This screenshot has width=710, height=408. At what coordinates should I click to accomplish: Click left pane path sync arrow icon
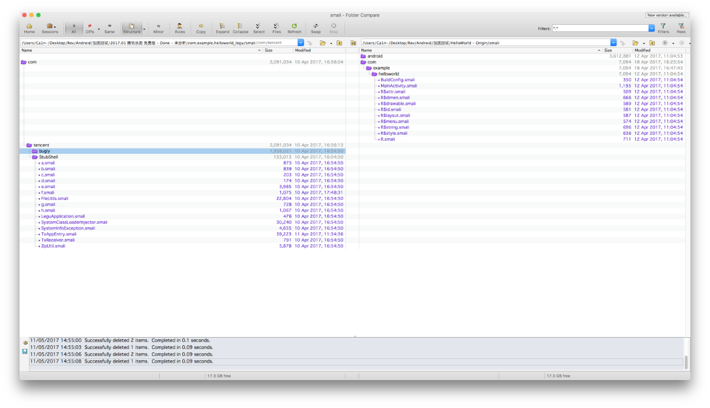point(309,43)
